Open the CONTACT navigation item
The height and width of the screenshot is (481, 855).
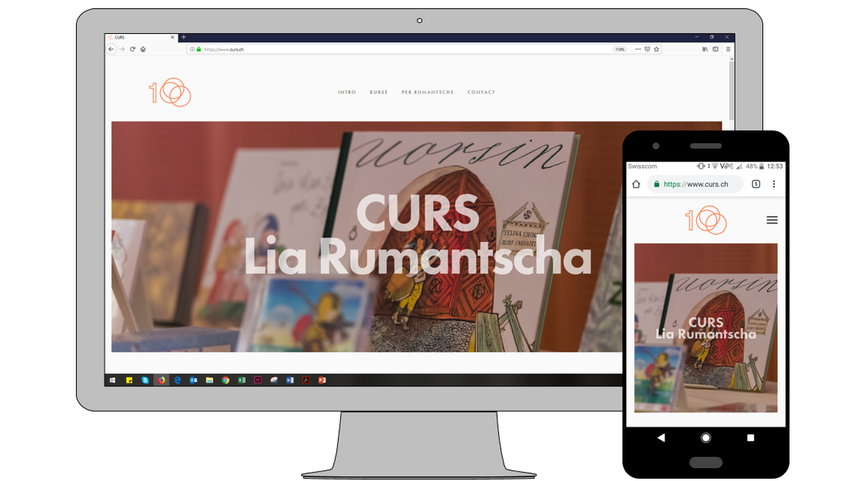click(481, 92)
